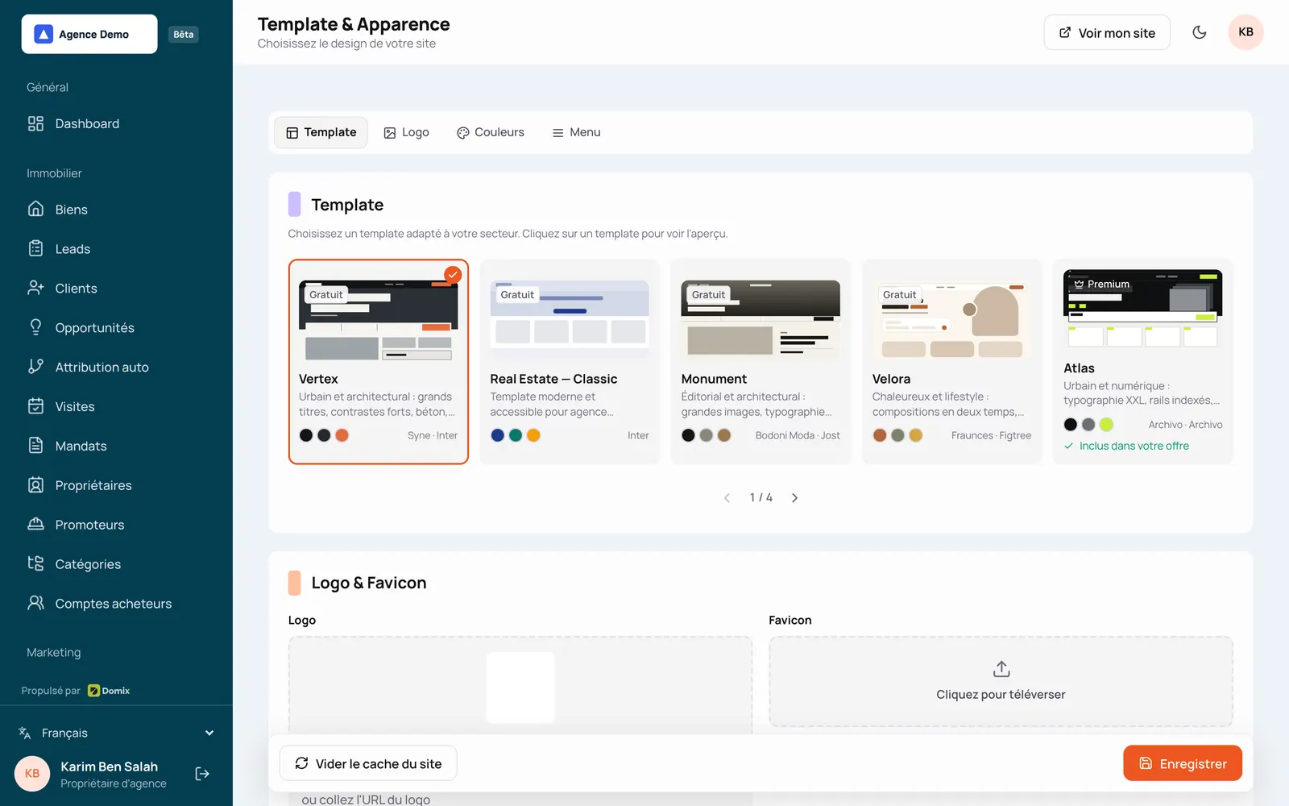Click the Attribution auto branch icon
This screenshot has height=806, width=1289.
35,367
